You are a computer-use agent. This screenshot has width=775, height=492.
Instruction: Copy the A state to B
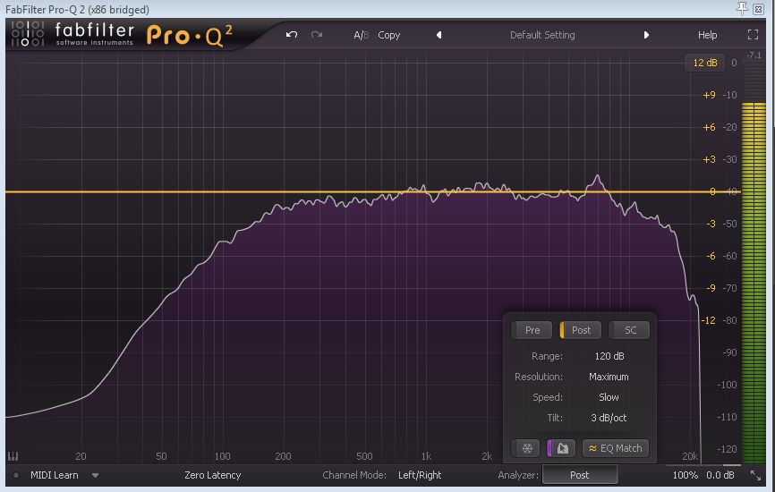[x=389, y=35]
